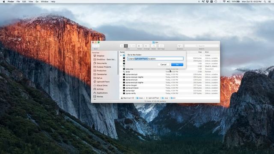
Task: Sort by the Kind column header
Action: (x=207, y=52)
